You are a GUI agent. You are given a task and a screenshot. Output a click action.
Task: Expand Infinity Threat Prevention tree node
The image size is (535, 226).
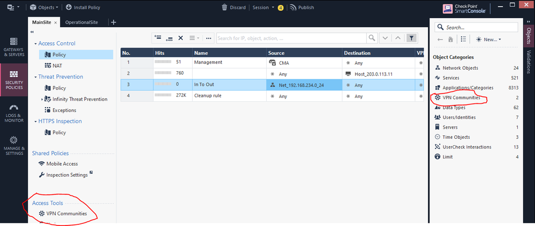click(x=42, y=100)
